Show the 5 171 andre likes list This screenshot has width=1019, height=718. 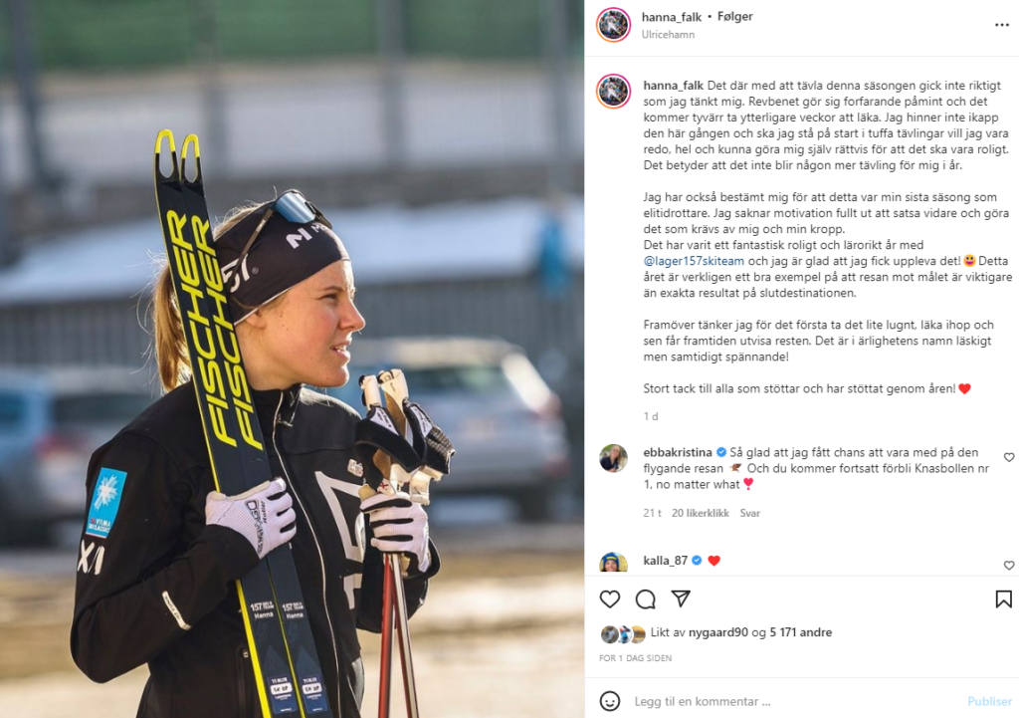click(801, 632)
